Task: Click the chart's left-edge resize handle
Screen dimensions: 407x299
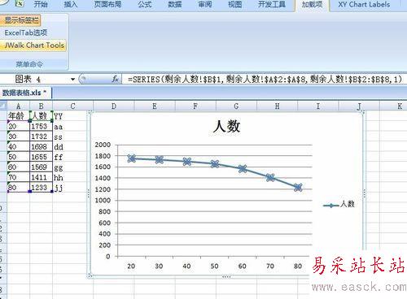Action: tap(89, 193)
